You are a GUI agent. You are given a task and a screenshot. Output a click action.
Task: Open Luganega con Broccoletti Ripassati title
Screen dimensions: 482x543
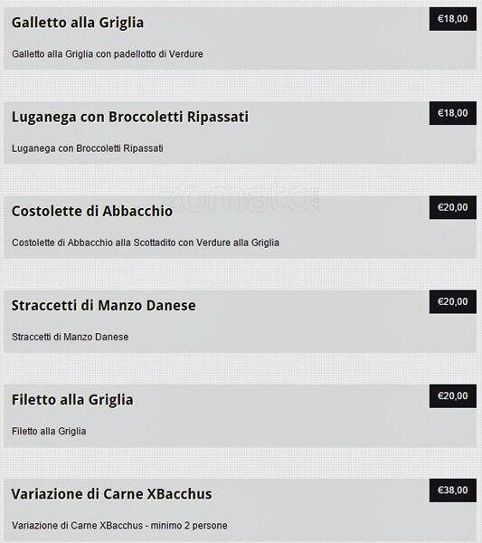pyautogui.click(x=130, y=117)
